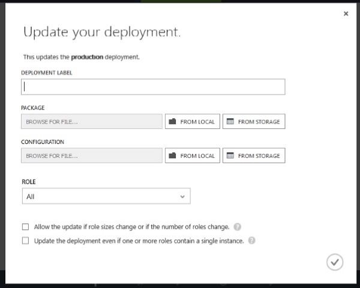Image resolution: width=360 pixels, height=288 pixels.
Task: Click the Package browse for file field
Action: click(91, 122)
